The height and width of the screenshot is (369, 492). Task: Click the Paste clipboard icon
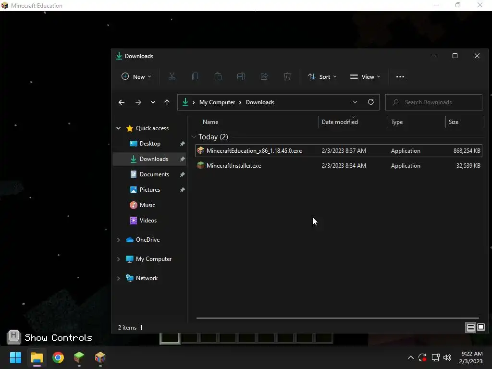[218, 76]
